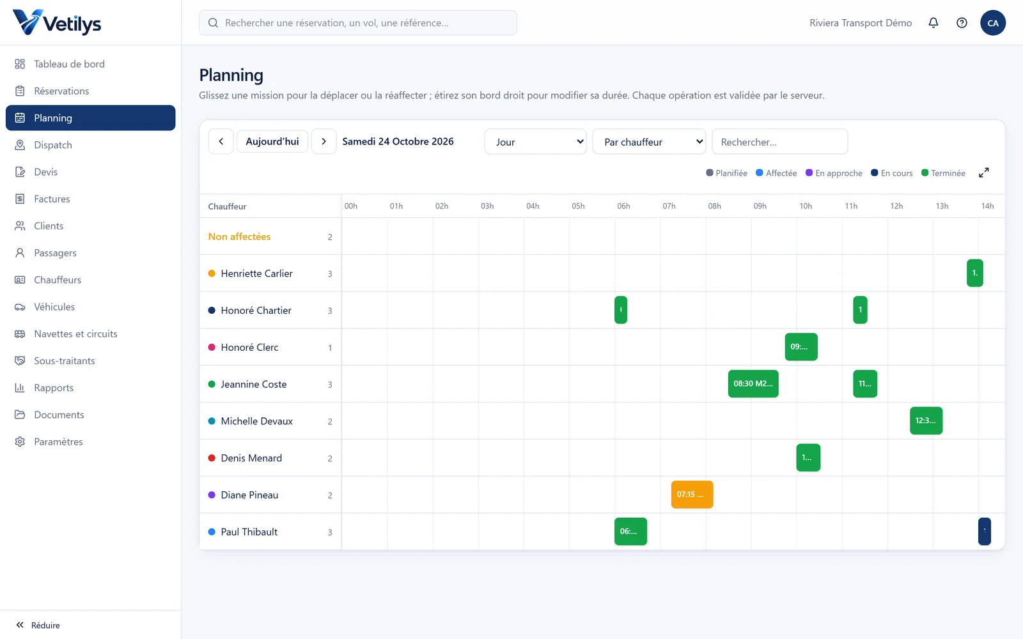Screen dimensions: 1023x639
Task: Collapse sidebar with Réduire
Action: tap(38, 625)
